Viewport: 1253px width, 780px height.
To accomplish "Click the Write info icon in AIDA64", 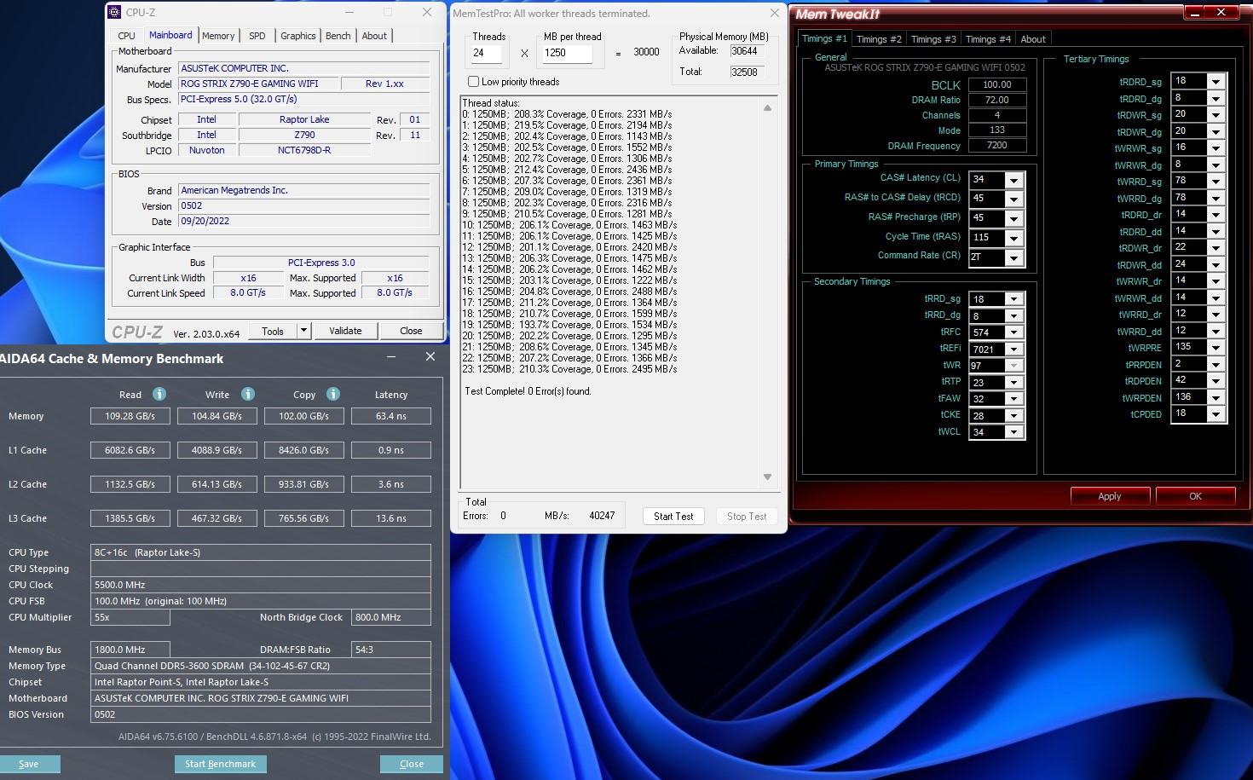I will coord(248,394).
